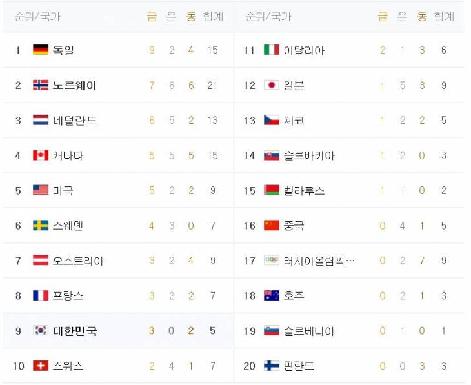Click the 슬로바키아 country name
Viewport: 471px width, 385px height.
click(x=309, y=155)
